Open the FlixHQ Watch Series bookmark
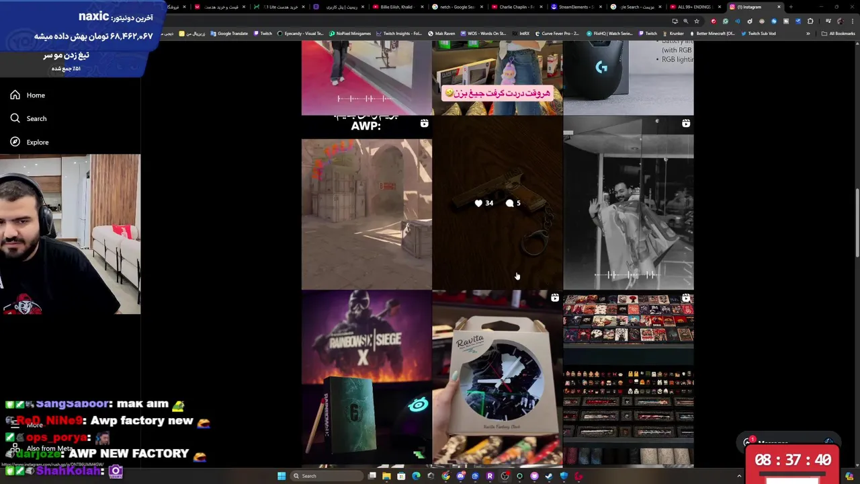The height and width of the screenshot is (484, 860). [610, 34]
